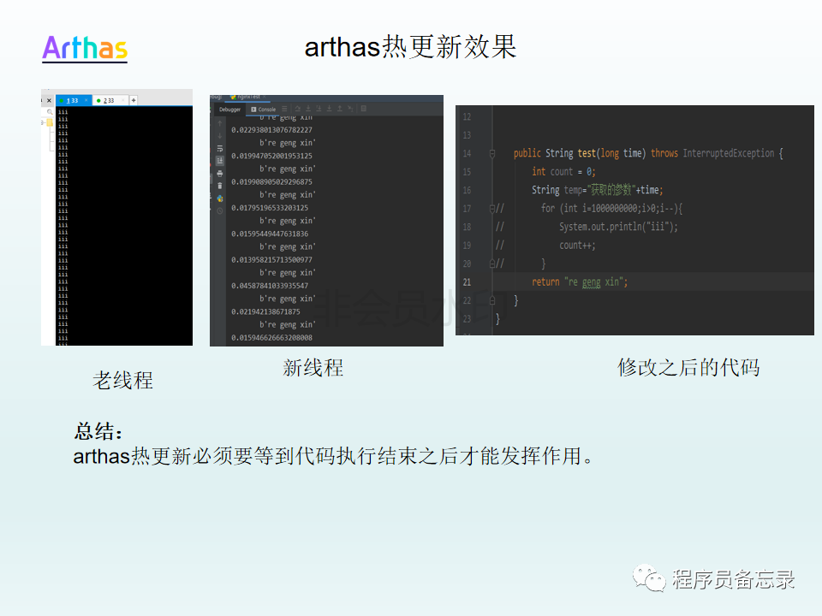Click the Evaluate Expression calculator icon
The width and height of the screenshot is (822, 616).
(x=363, y=109)
